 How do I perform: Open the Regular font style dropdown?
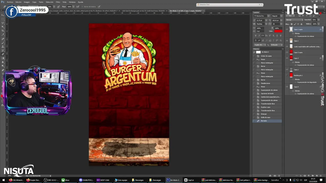click(281, 16)
